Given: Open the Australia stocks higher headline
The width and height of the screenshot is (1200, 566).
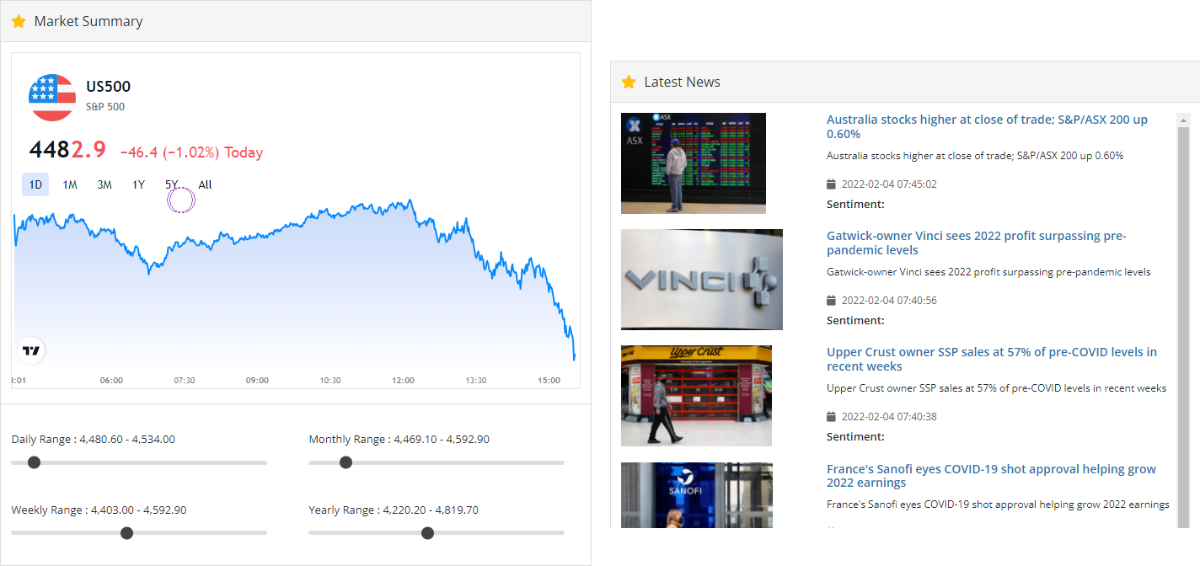Looking at the screenshot, I should [x=986, y=126].
